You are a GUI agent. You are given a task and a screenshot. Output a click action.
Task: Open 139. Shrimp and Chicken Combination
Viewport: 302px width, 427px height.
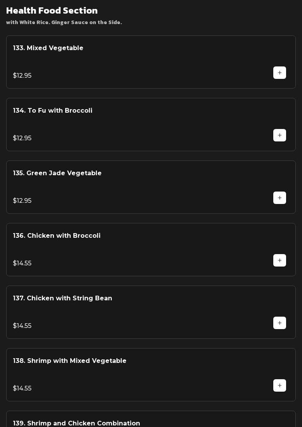(x=76, y=423)
